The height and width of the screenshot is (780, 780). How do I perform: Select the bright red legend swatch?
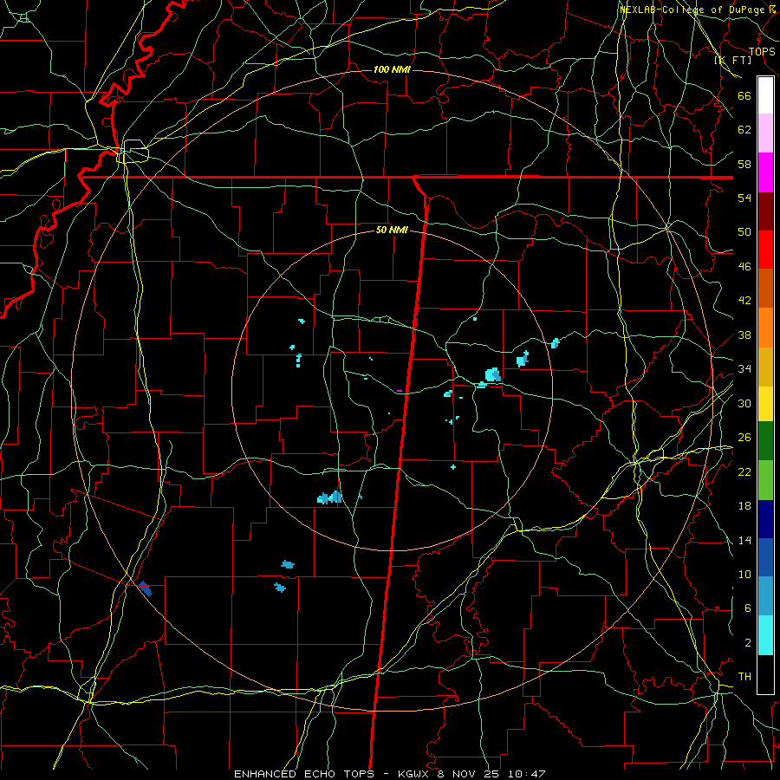(x=765, y=250)
